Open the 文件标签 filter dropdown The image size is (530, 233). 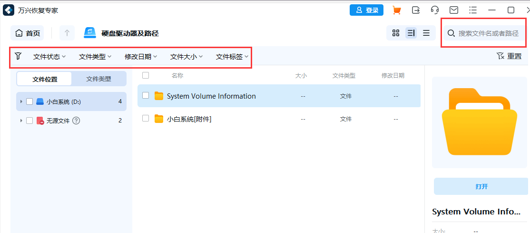pos(232,57)
